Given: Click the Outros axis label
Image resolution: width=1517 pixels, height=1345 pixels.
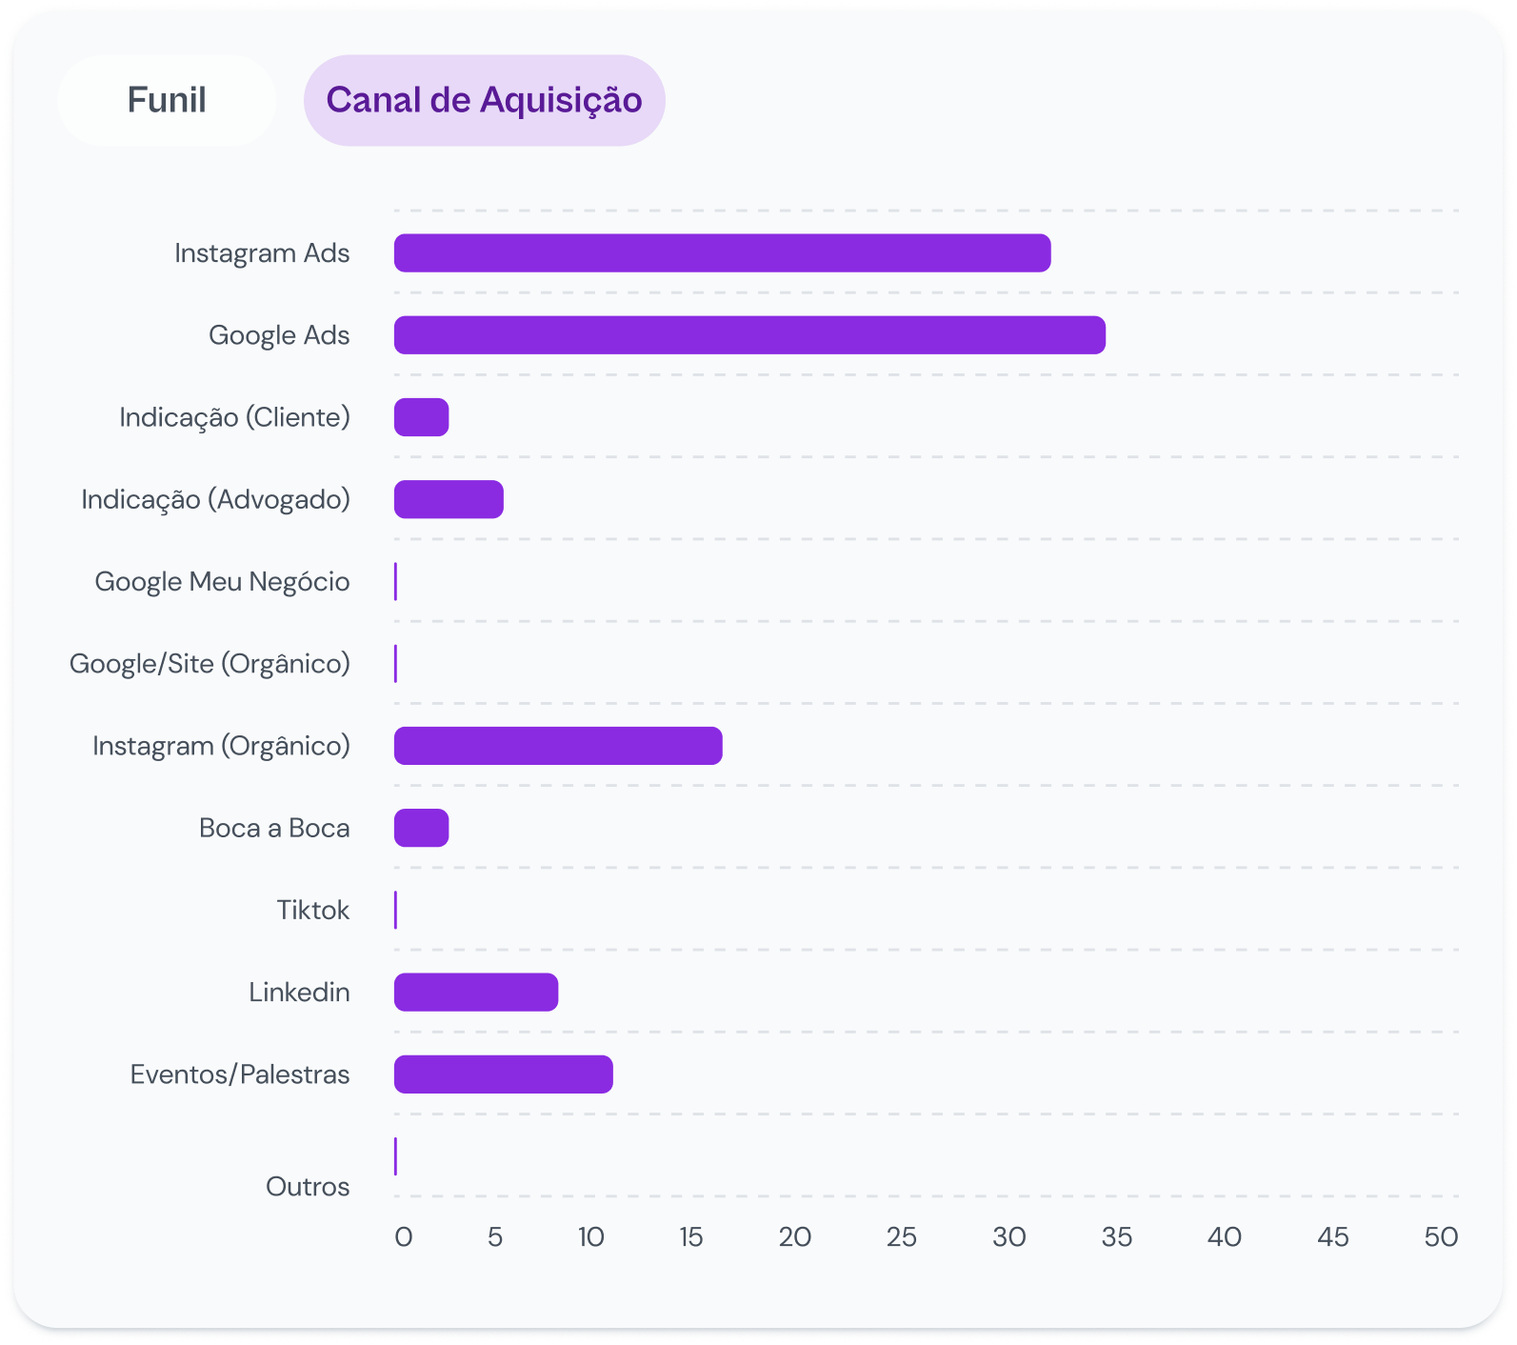Looking at the screenshot, I should click(x=308, y=1187).
